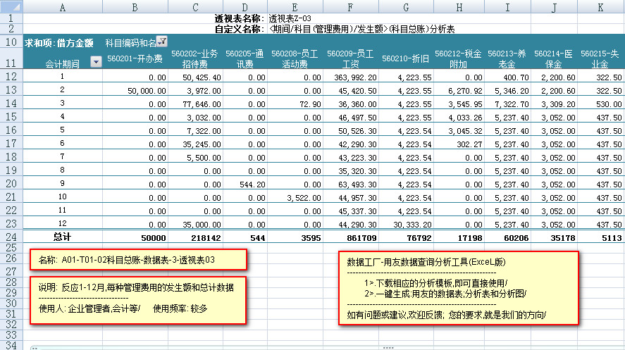The height and width of the screenshot is (350, 625).
Task: Select row 13 header
Action: (x=11, y=89)
